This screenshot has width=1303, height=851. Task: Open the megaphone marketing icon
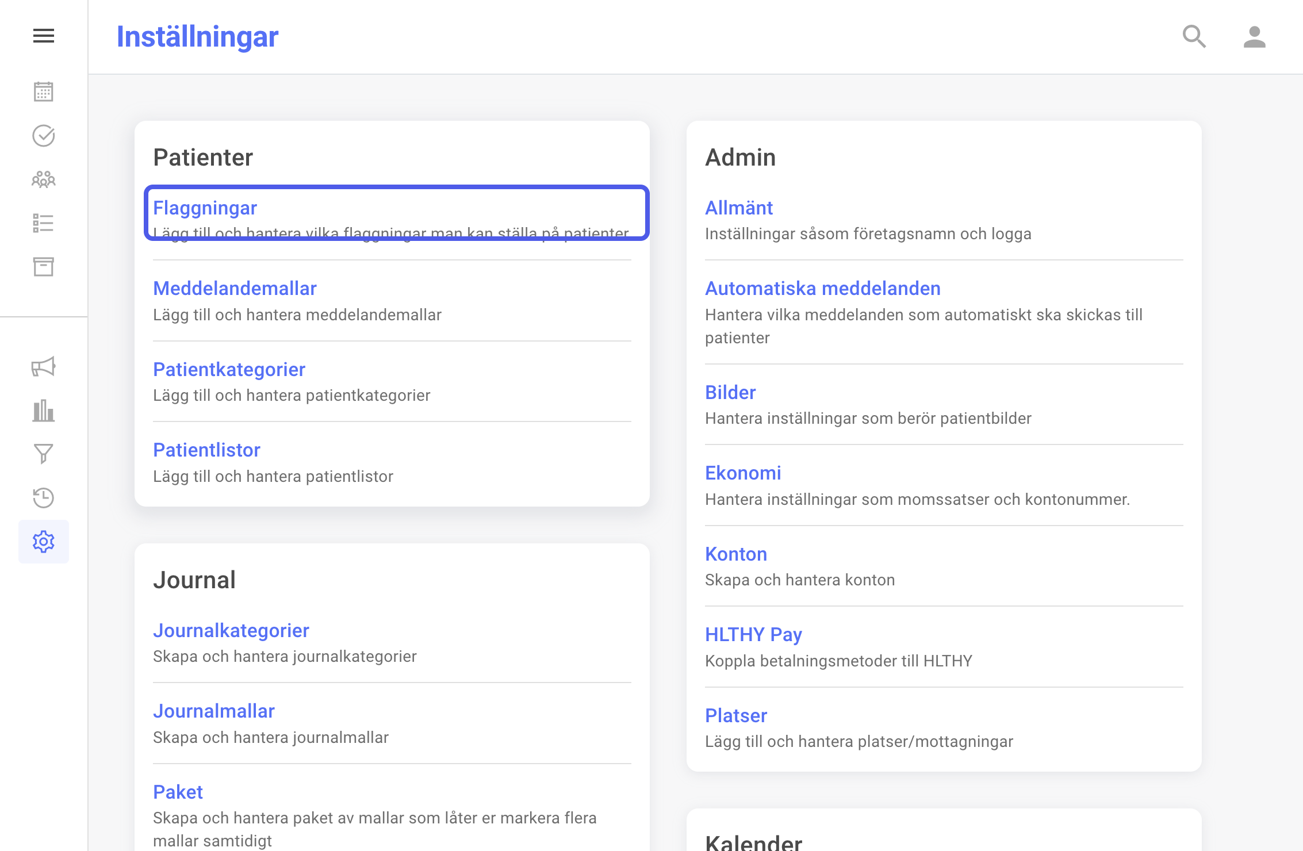[x=44, y=367]
